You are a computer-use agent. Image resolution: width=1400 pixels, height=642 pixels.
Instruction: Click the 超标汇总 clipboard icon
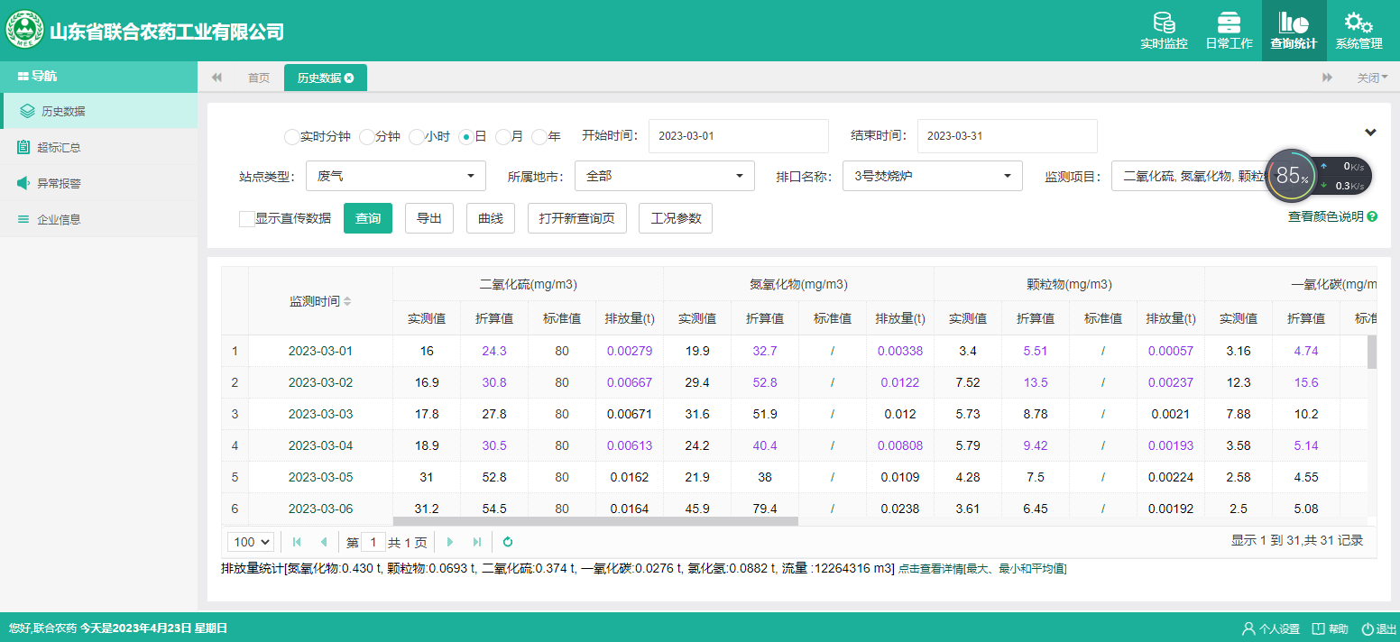click(x=23, y=147)
